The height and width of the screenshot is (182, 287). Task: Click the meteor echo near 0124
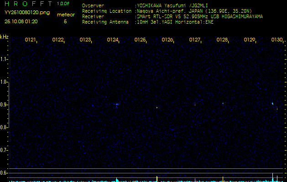(117, 105)
